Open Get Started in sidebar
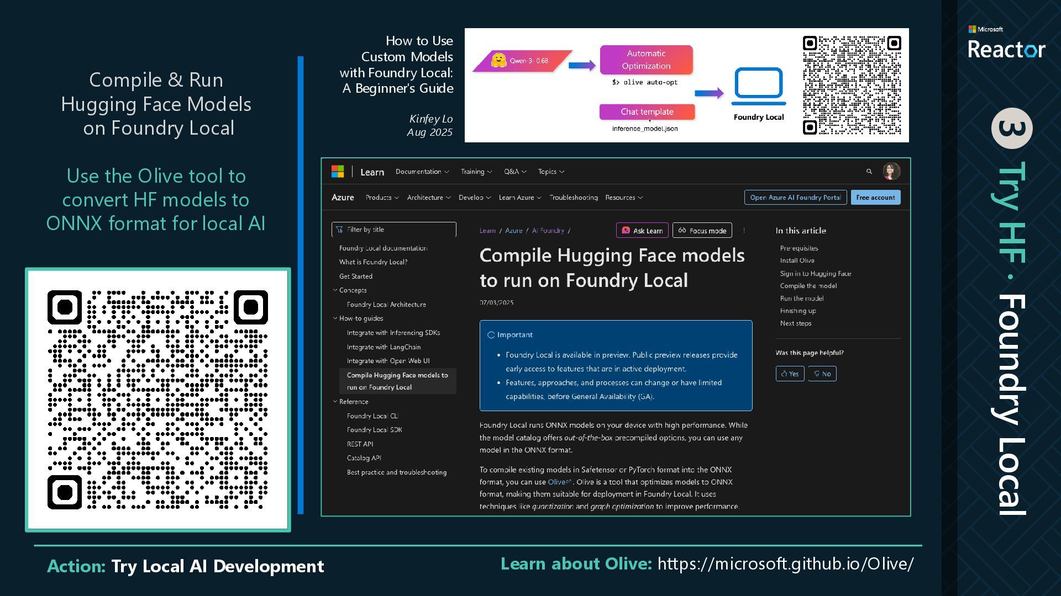 [356, 276]
